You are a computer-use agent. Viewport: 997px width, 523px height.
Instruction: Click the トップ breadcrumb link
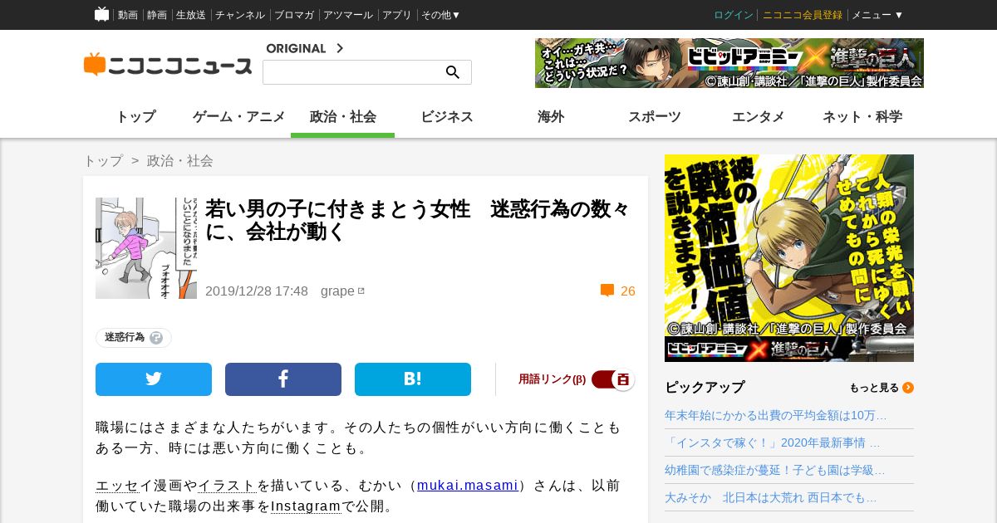point(103,161)
